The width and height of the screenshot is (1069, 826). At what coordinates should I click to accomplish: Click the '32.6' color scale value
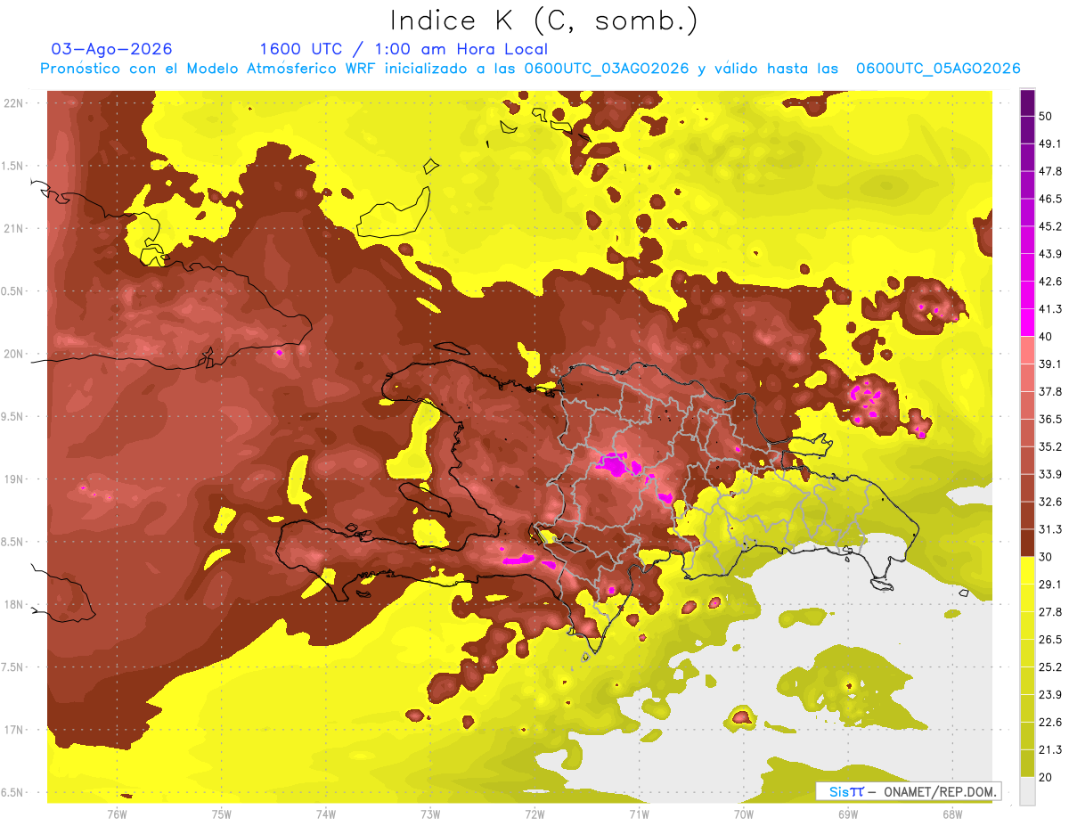[x=1050, y=502]
